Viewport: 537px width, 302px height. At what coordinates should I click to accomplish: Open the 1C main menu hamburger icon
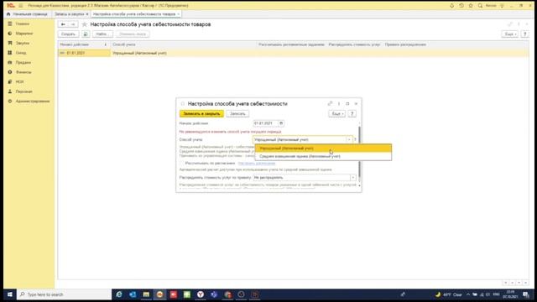(20, 6)
